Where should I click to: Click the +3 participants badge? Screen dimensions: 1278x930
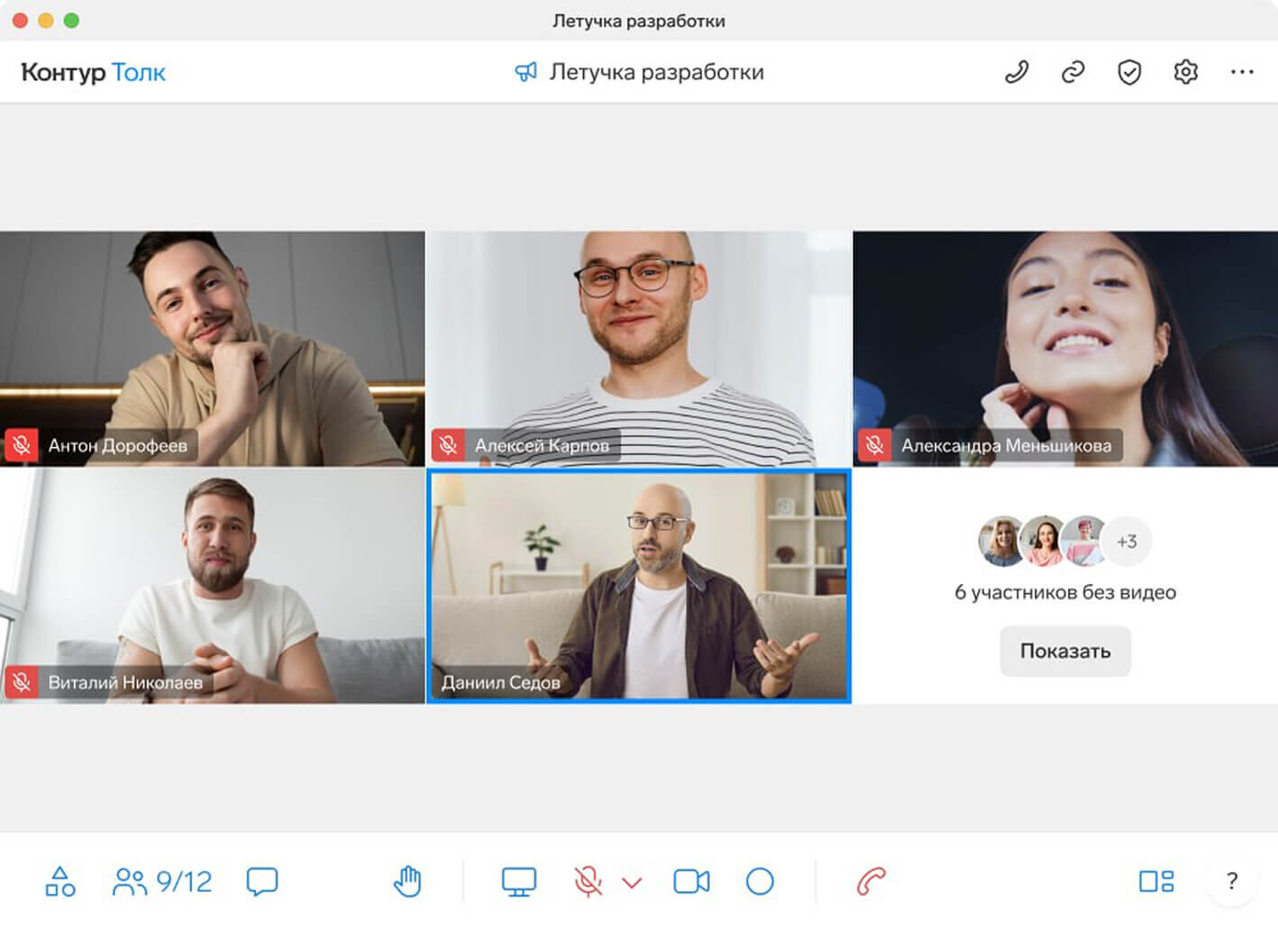pyautogui.click(x=1127, y=542)
